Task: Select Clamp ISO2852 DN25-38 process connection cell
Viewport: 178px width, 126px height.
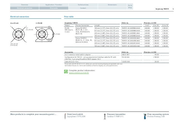Action: click(x=83, y=31)
